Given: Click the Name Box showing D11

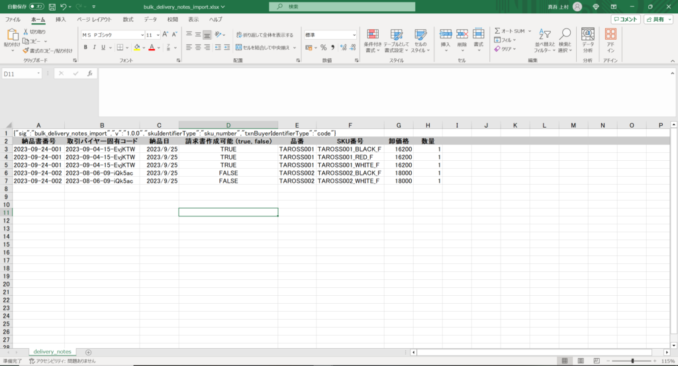Looking at the screenshot, I should coord(22,74).
